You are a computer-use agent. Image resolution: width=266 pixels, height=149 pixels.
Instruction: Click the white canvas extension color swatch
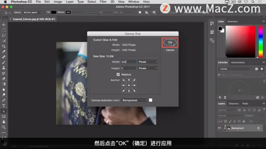[x=150, y=100]
